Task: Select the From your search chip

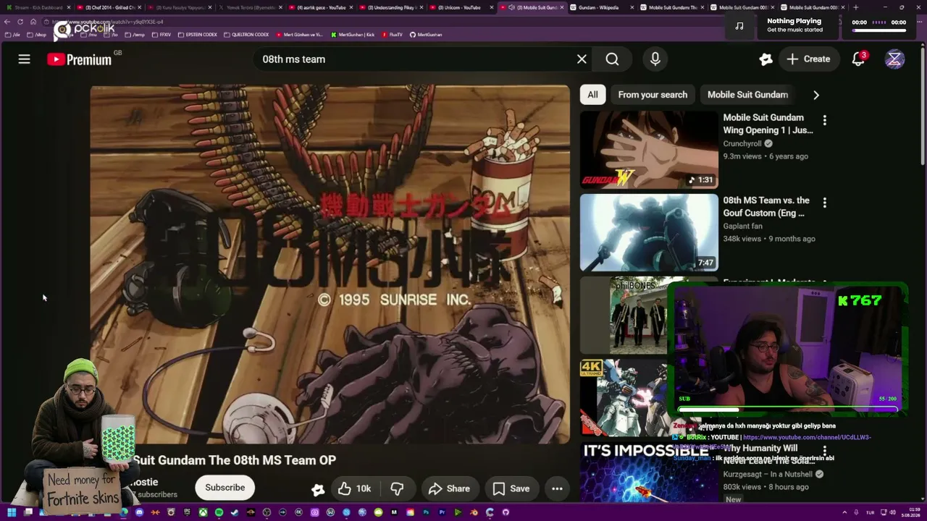Action: click(653, 95)
